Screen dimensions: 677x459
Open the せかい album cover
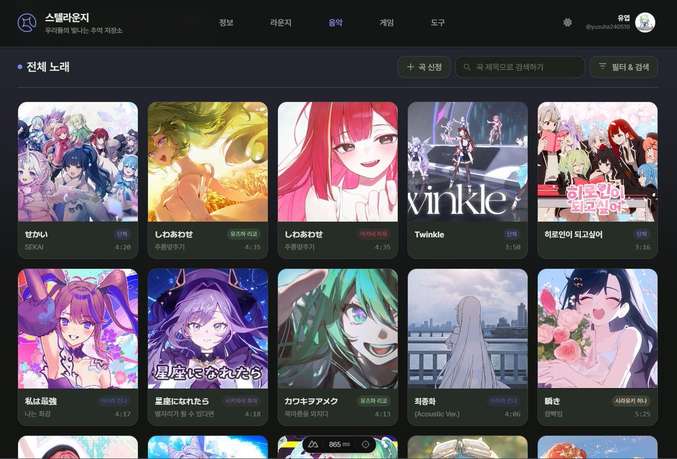pyautogui.click(x=78, y=162)
